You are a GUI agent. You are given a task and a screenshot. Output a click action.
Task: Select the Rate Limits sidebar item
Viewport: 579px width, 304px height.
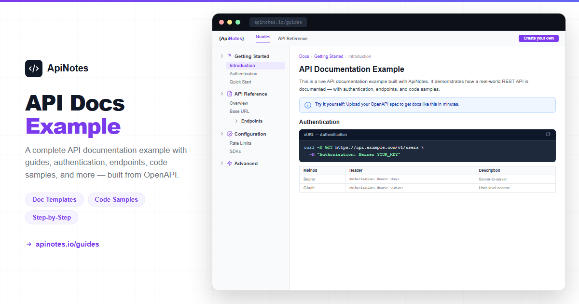point(240,143)
